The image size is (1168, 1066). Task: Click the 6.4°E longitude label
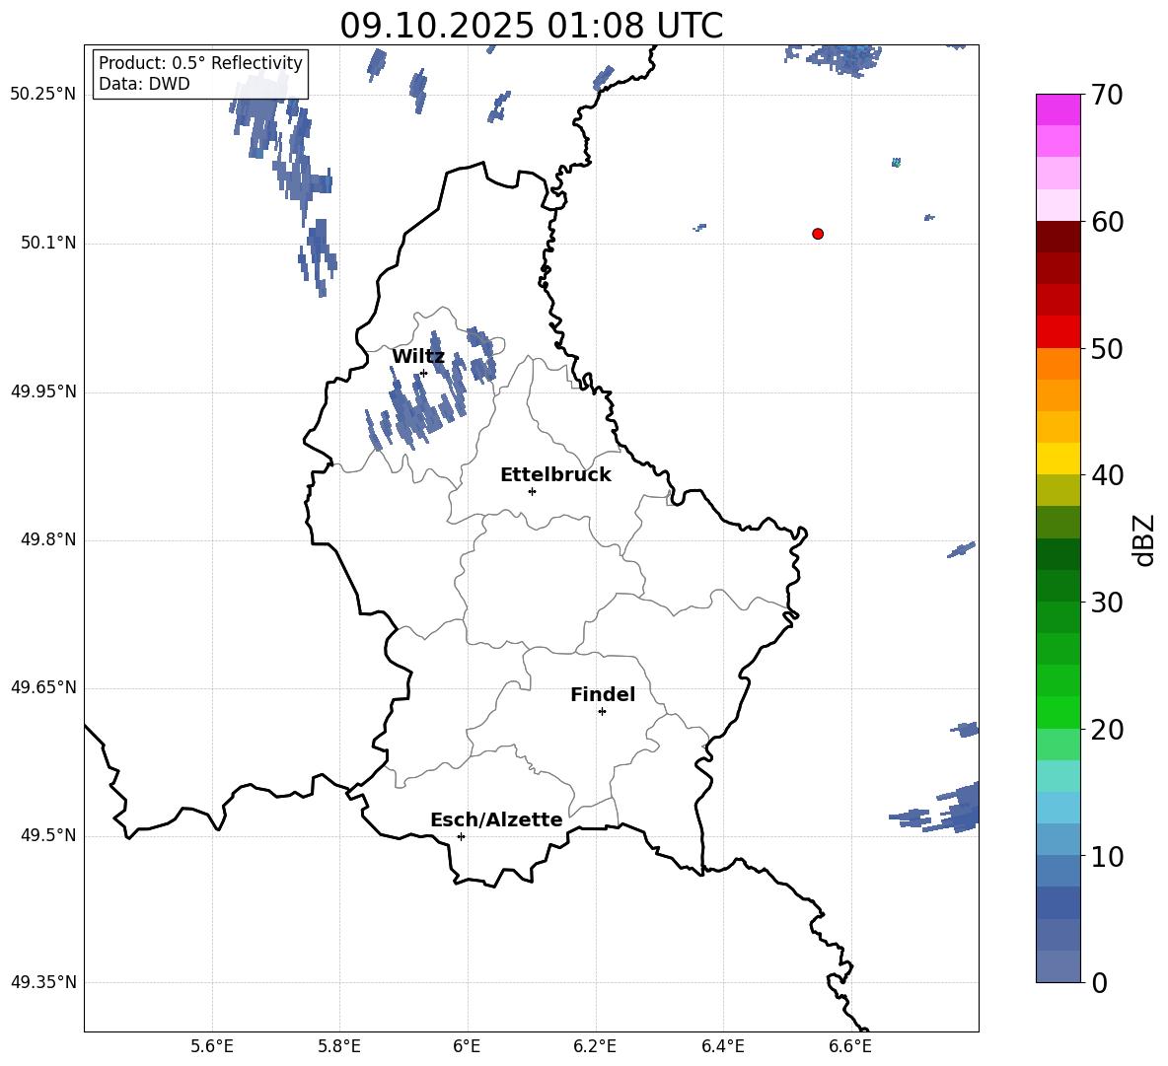(722, 1046)
